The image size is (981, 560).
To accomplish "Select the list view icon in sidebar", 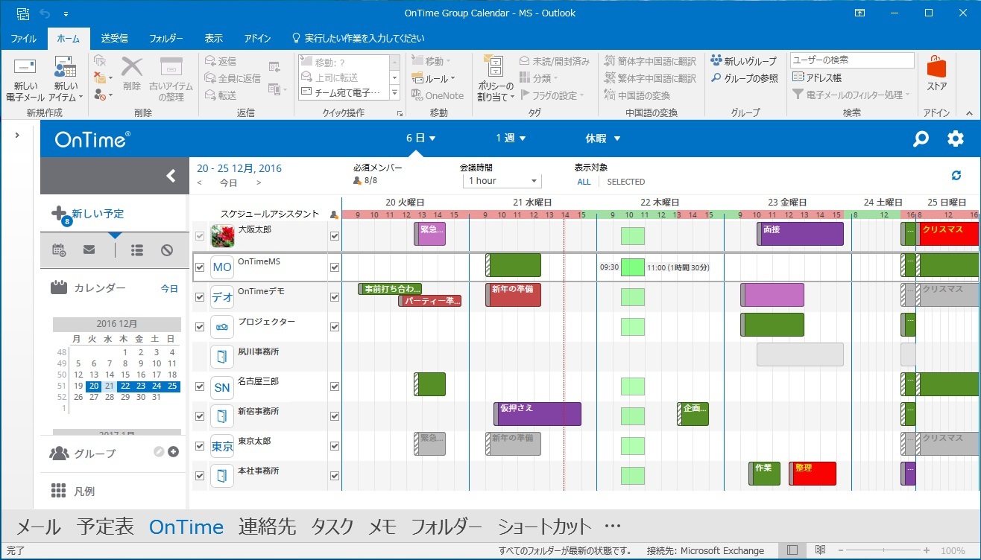I will click(x=137, y=250).
